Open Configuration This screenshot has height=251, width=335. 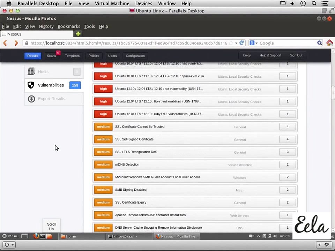pyautogui.click(x=135, y=56)
